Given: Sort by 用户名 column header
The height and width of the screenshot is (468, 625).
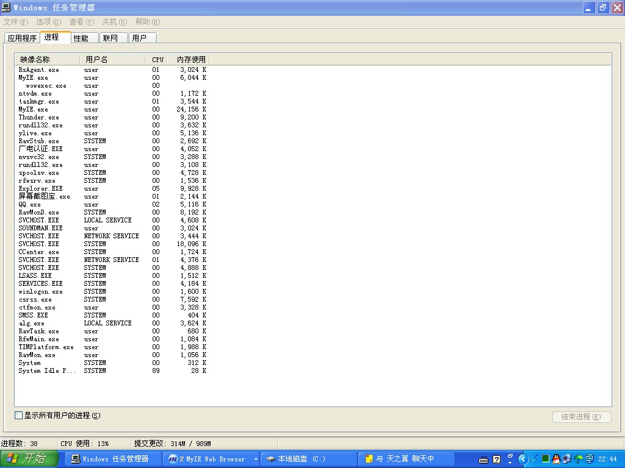Looking at the screenshot, I should point(113,60).
